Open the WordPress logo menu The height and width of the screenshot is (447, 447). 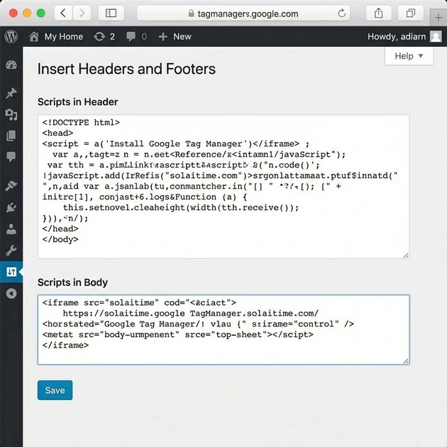point(11,36)
